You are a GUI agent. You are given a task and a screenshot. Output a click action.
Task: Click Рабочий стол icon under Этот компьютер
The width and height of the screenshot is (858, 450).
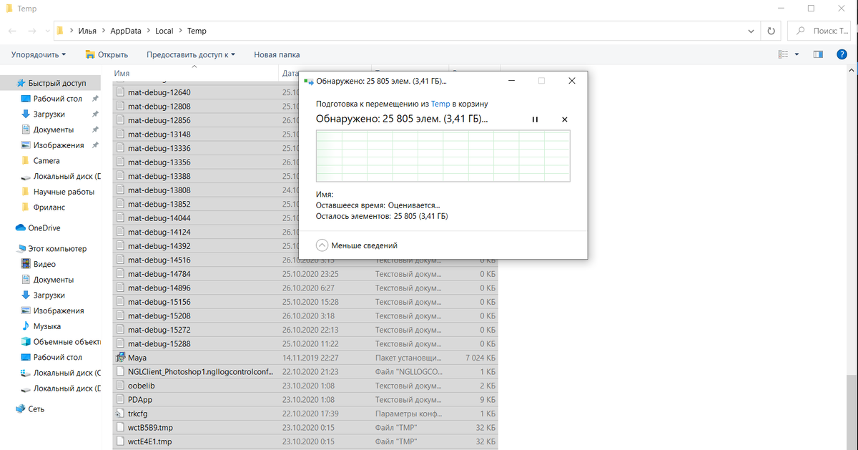pos(26,357)
